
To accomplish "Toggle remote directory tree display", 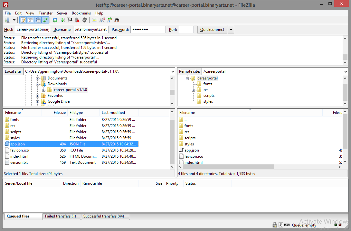I will [38, 20].
